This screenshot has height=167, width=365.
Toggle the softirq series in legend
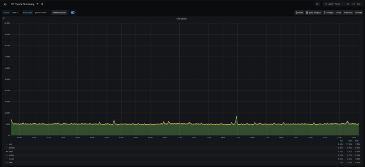(x=11, y=155)
